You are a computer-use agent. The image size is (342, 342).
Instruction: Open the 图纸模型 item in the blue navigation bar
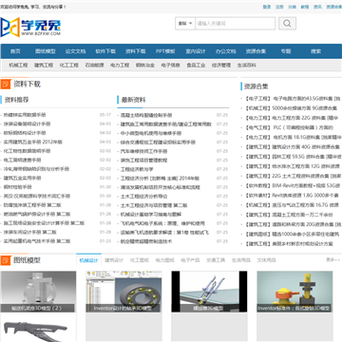[46, 51]
